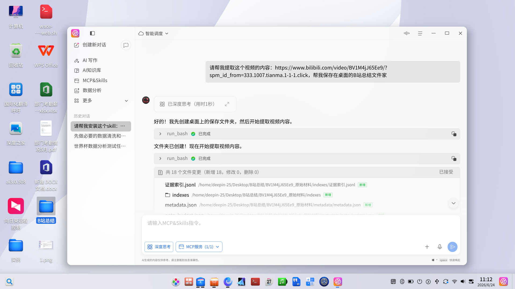
Task: Open 智能调度 model dropdown
Action: coord(153,34)
